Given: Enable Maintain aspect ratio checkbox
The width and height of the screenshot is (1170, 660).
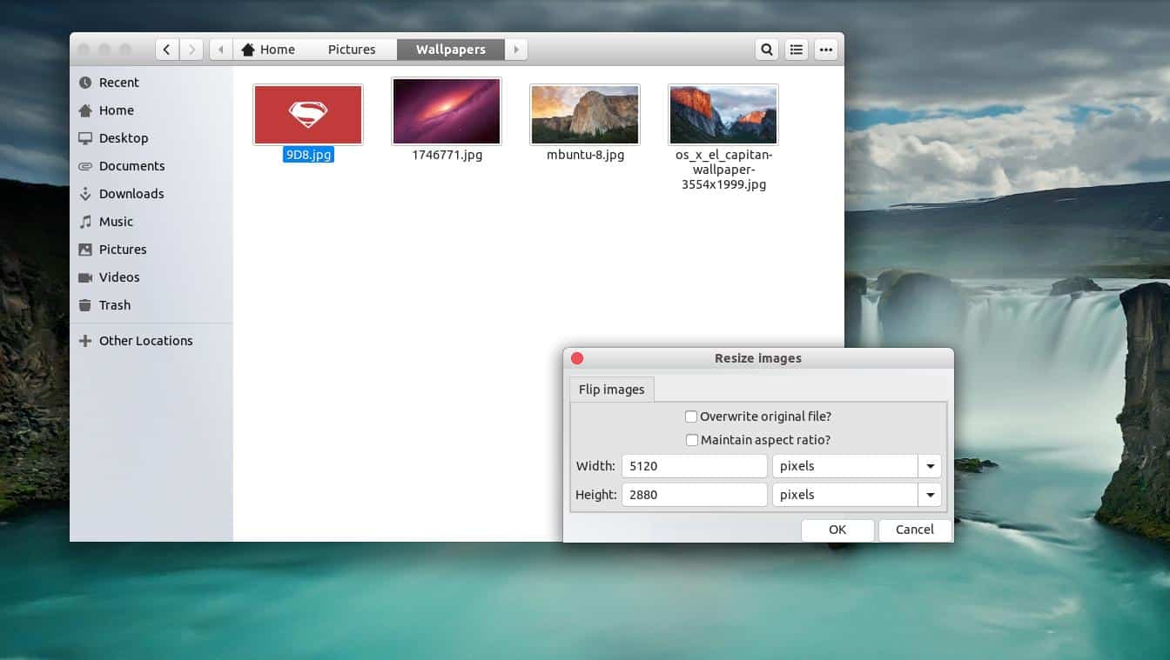Looking at the screenshot, I should [692, 440].
